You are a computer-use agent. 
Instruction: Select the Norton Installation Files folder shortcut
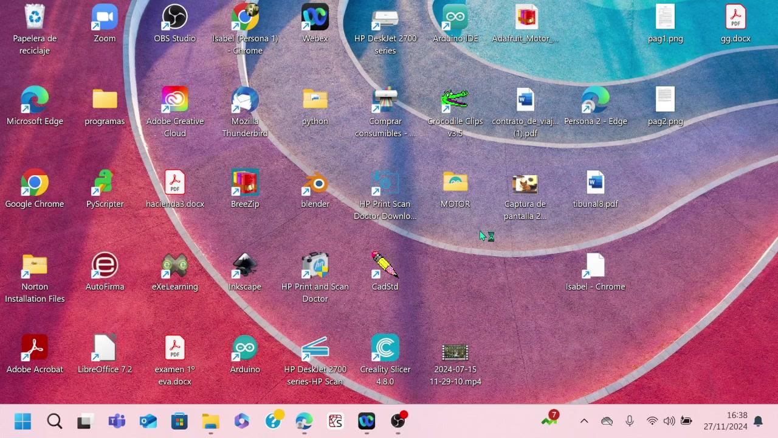tap(35, 278)
